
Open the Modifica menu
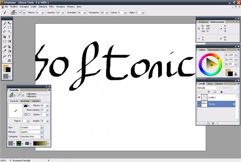click(x=14, y=7)
